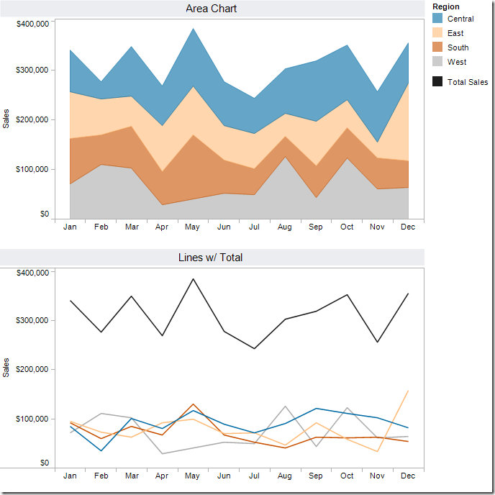This screenshot has width=495, height=495.
Task: Click the black Total Sales line's May peak
Action: click(x=192, y=279)
